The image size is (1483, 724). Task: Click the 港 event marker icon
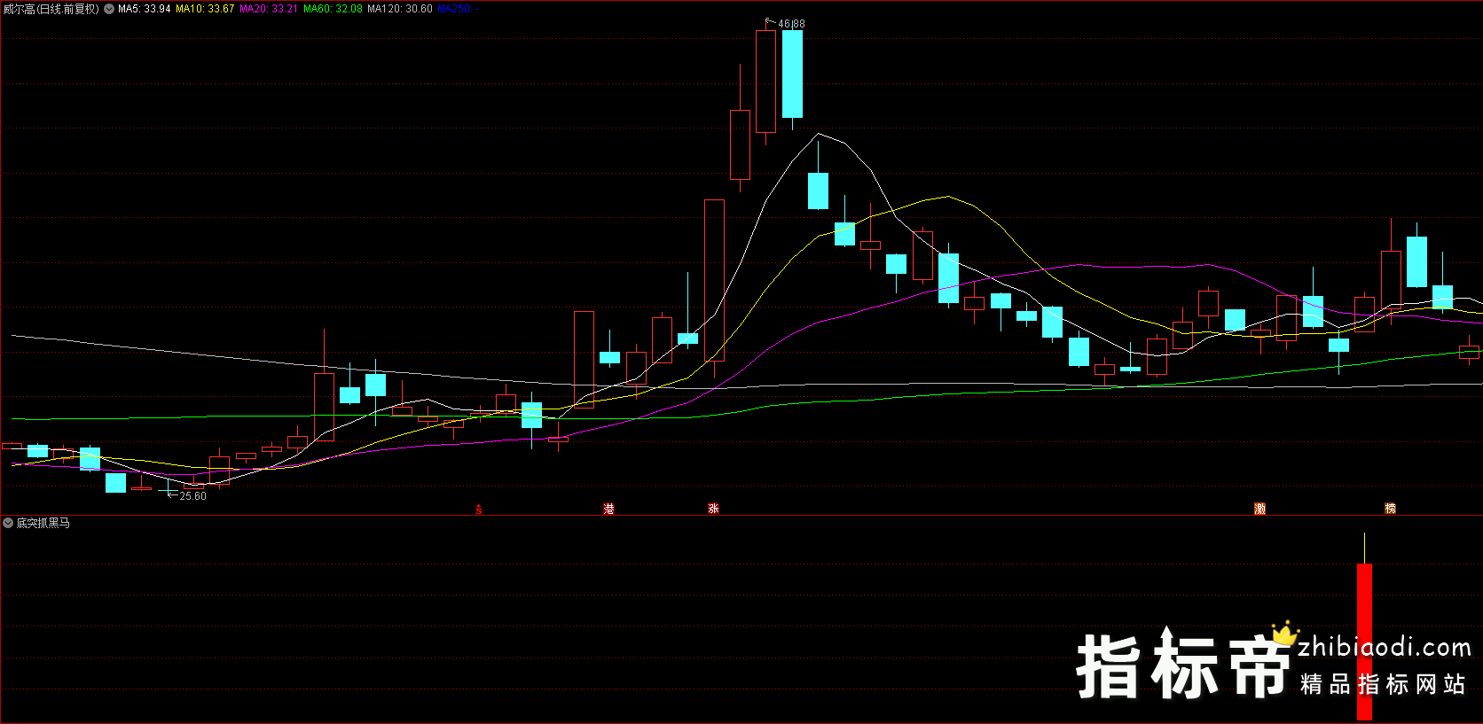(x=608, y=509)
